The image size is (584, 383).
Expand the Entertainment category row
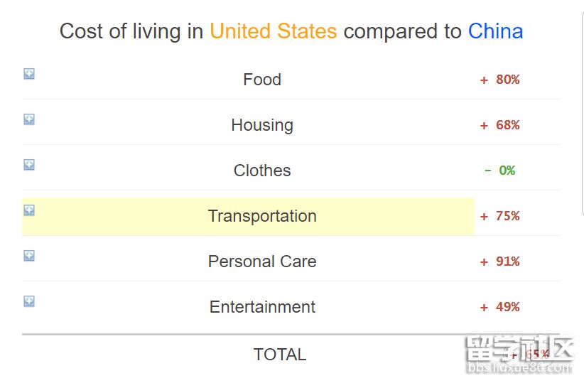(29, 301)
